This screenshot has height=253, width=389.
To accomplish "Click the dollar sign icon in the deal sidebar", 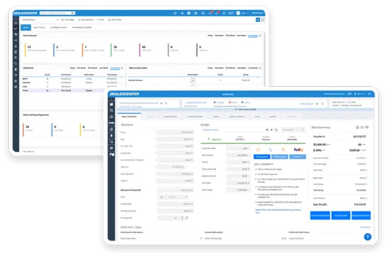I will [x=112, y=135].
